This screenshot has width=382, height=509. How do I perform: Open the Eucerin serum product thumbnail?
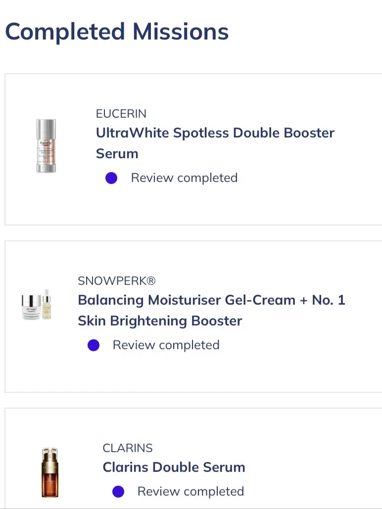coord(46,146)
